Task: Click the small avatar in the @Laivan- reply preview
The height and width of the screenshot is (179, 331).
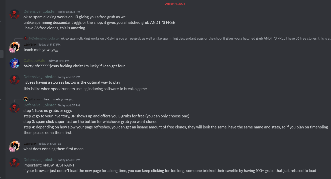Action: click(x=26, y=99)
